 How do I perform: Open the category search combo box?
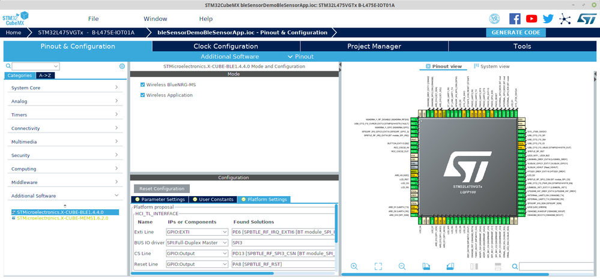pyautogui.click(x=35, y=67)
